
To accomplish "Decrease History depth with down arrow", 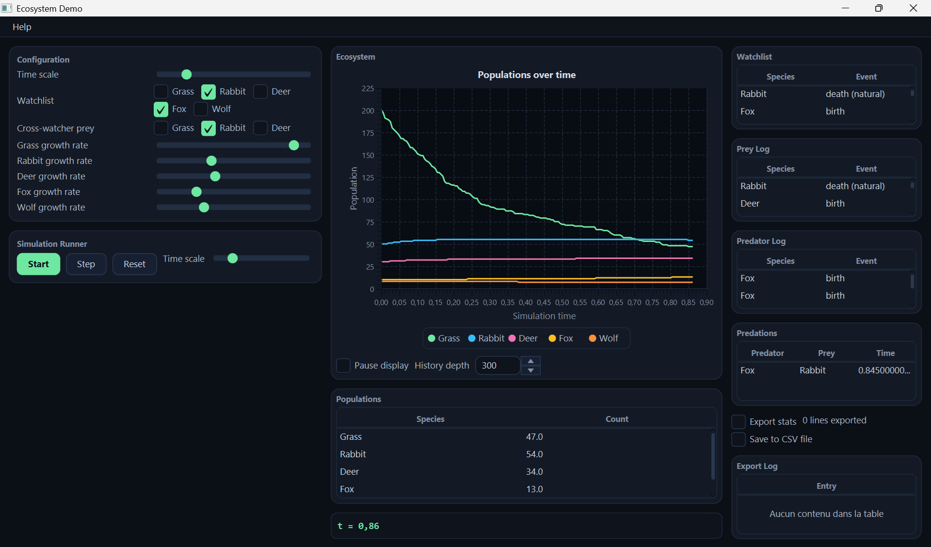I will point(531,370).
